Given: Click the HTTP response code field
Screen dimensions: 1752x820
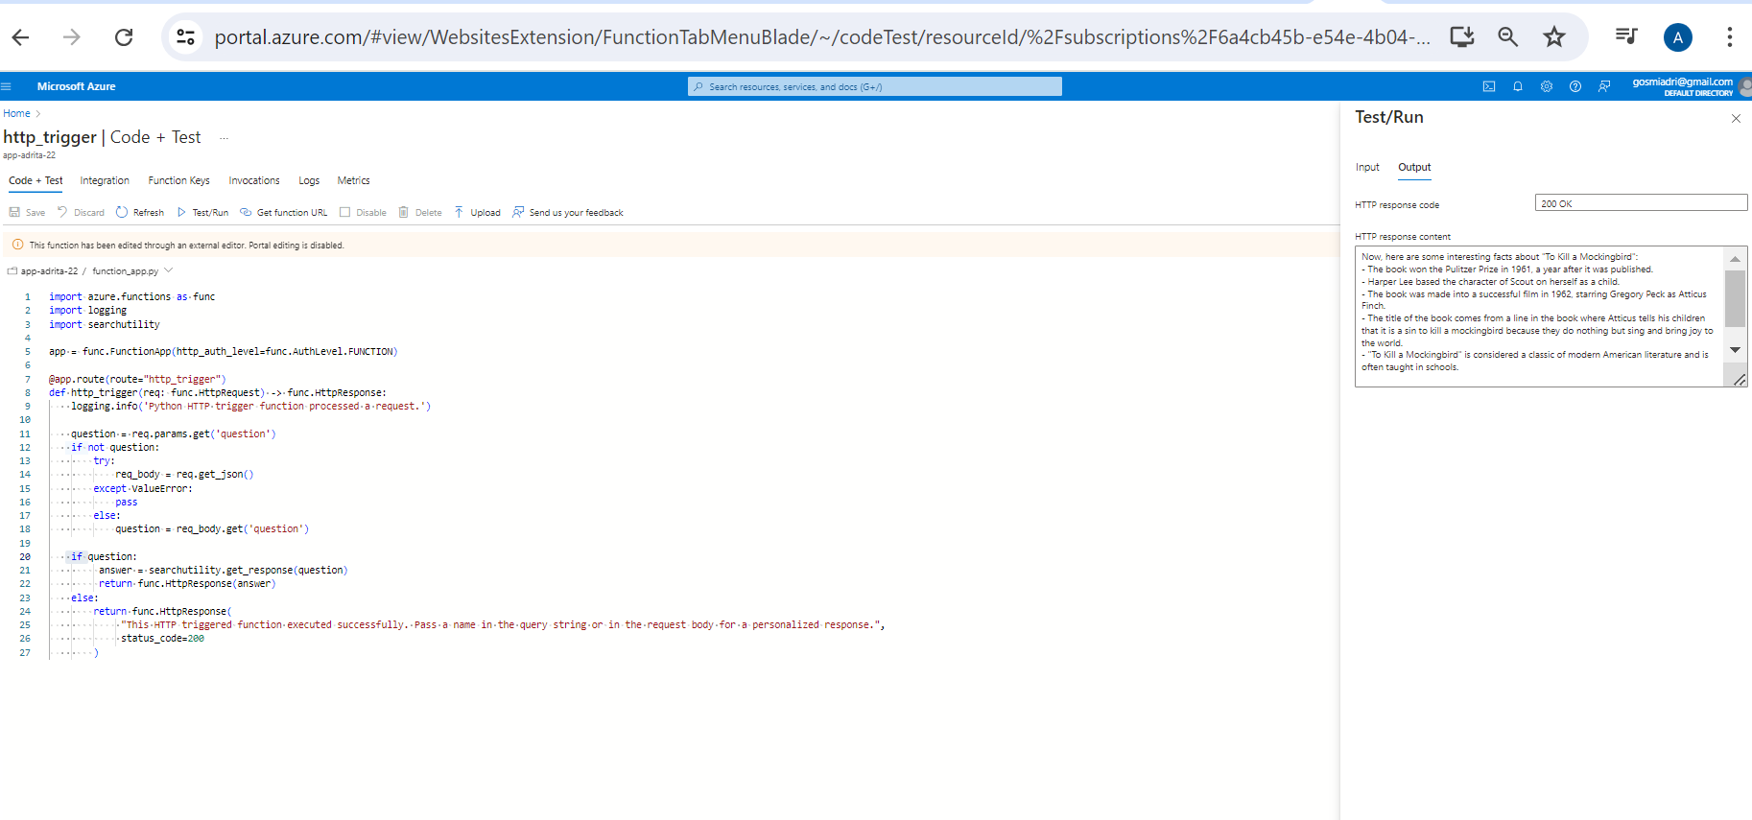Looking at the screenshot, I should click(x=1641, y=203).
